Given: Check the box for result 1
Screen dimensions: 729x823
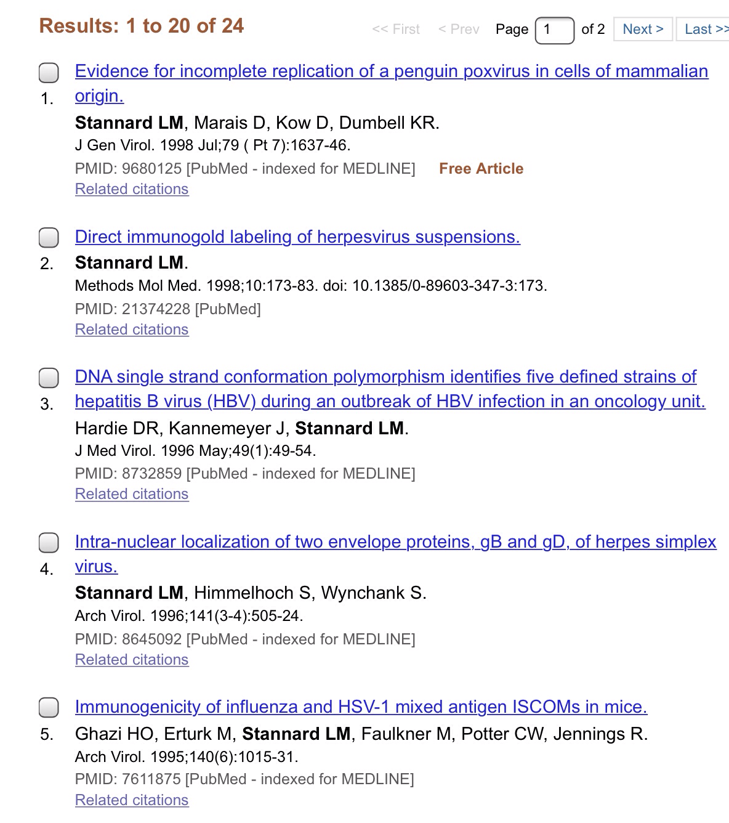Looking at the screenshot, I should [x=49, y=73].
